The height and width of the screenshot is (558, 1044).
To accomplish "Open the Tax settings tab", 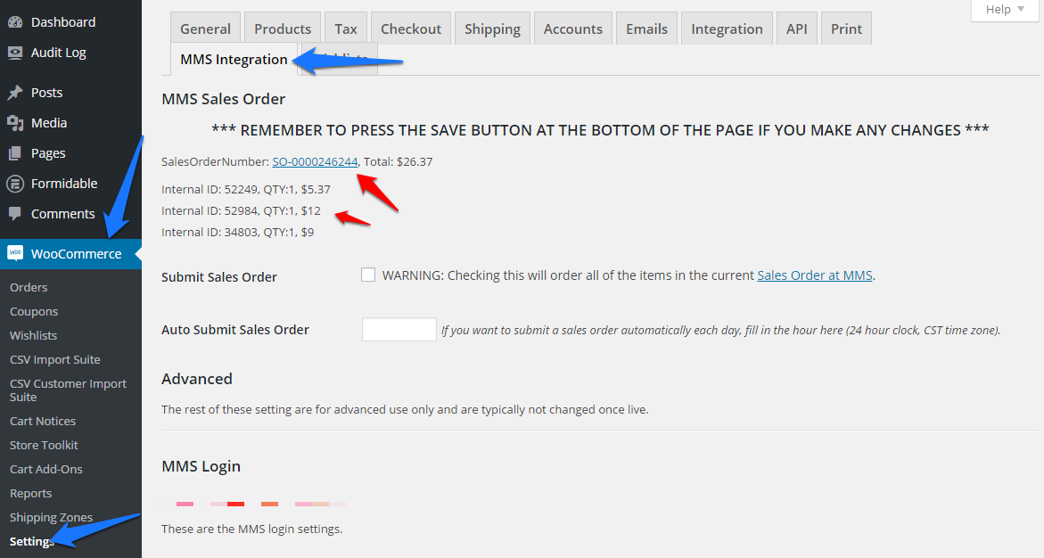I will (346, 29).
